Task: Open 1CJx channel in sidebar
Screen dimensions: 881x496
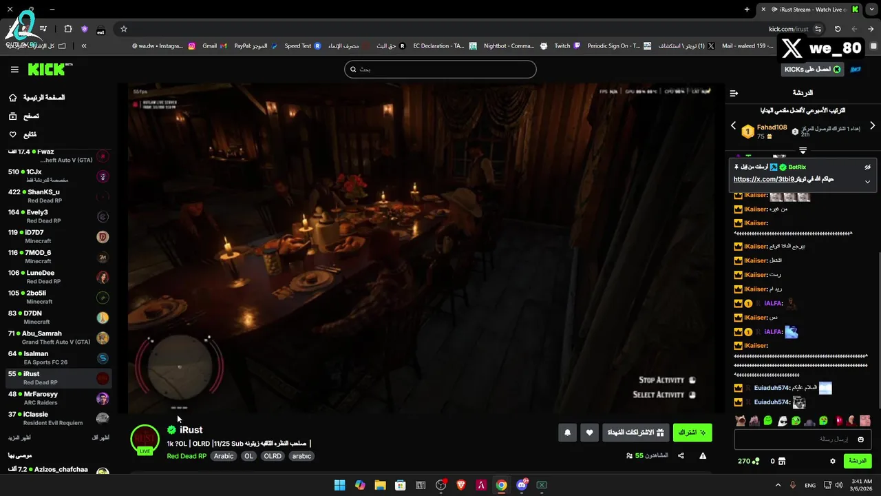Action: click(59, 176)
